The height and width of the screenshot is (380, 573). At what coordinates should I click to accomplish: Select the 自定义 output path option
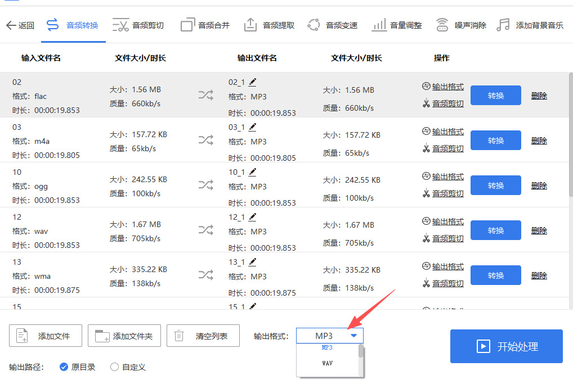click(x=128, y=367)
